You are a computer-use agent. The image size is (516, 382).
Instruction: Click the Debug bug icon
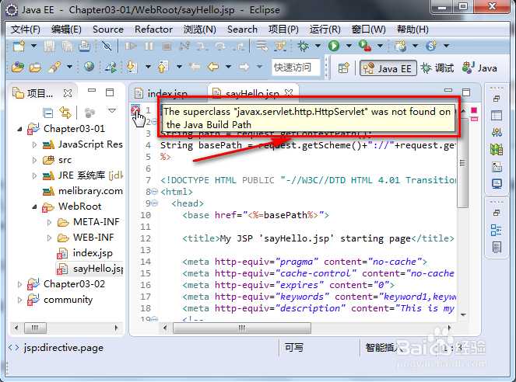coord(303,46)
